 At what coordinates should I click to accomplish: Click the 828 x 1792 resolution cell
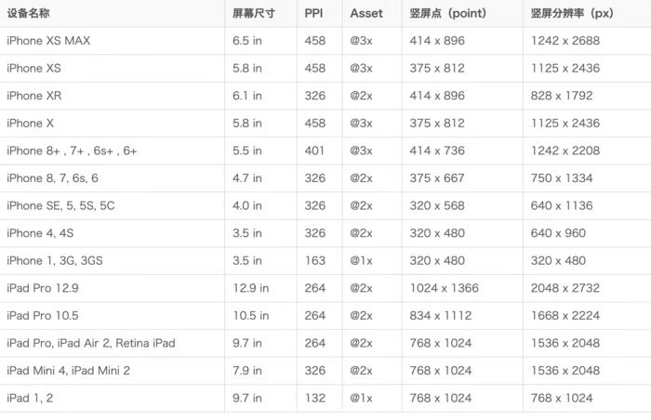click(562, 96)
